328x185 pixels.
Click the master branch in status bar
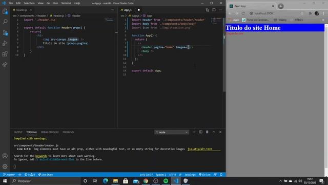(x=9, y=175)
